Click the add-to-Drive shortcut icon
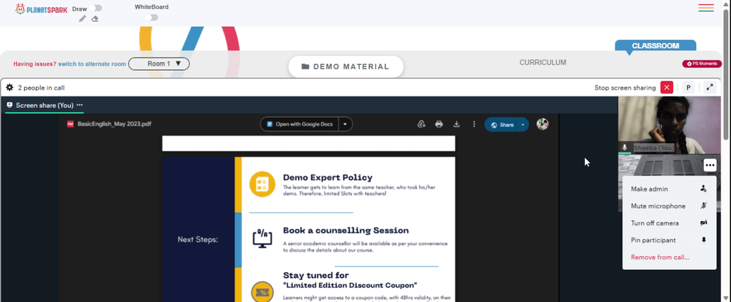Screen dimensions: 731x302 pyautogui.click(x=422, y=124)
